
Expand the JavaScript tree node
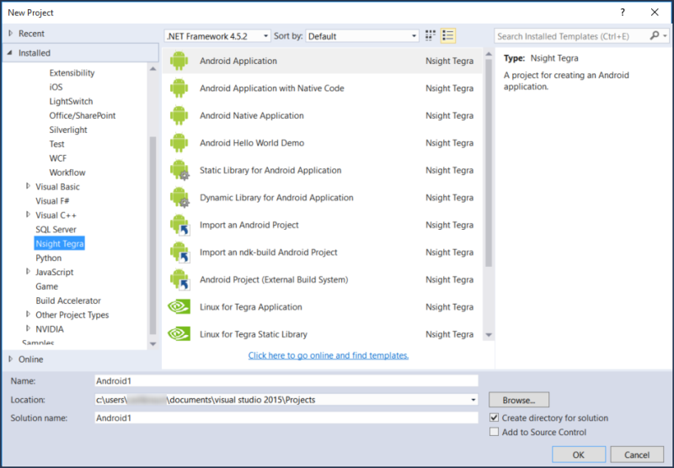28,272
